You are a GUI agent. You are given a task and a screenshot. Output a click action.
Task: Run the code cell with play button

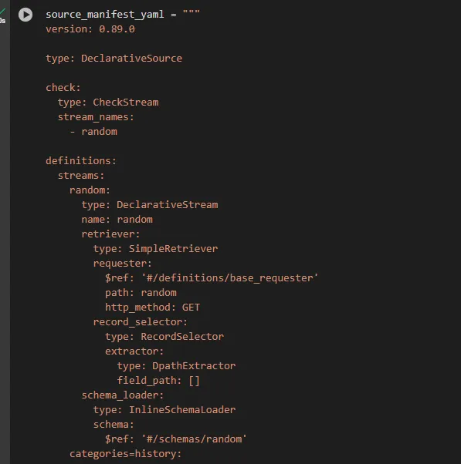click(x=25, y=15)
